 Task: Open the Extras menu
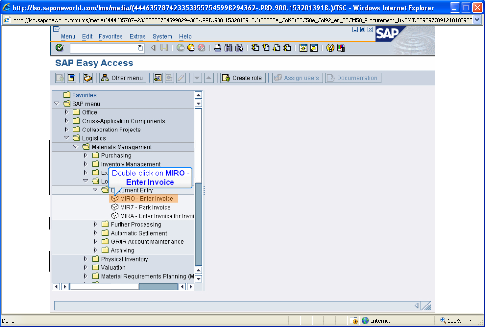pos(138,36)
